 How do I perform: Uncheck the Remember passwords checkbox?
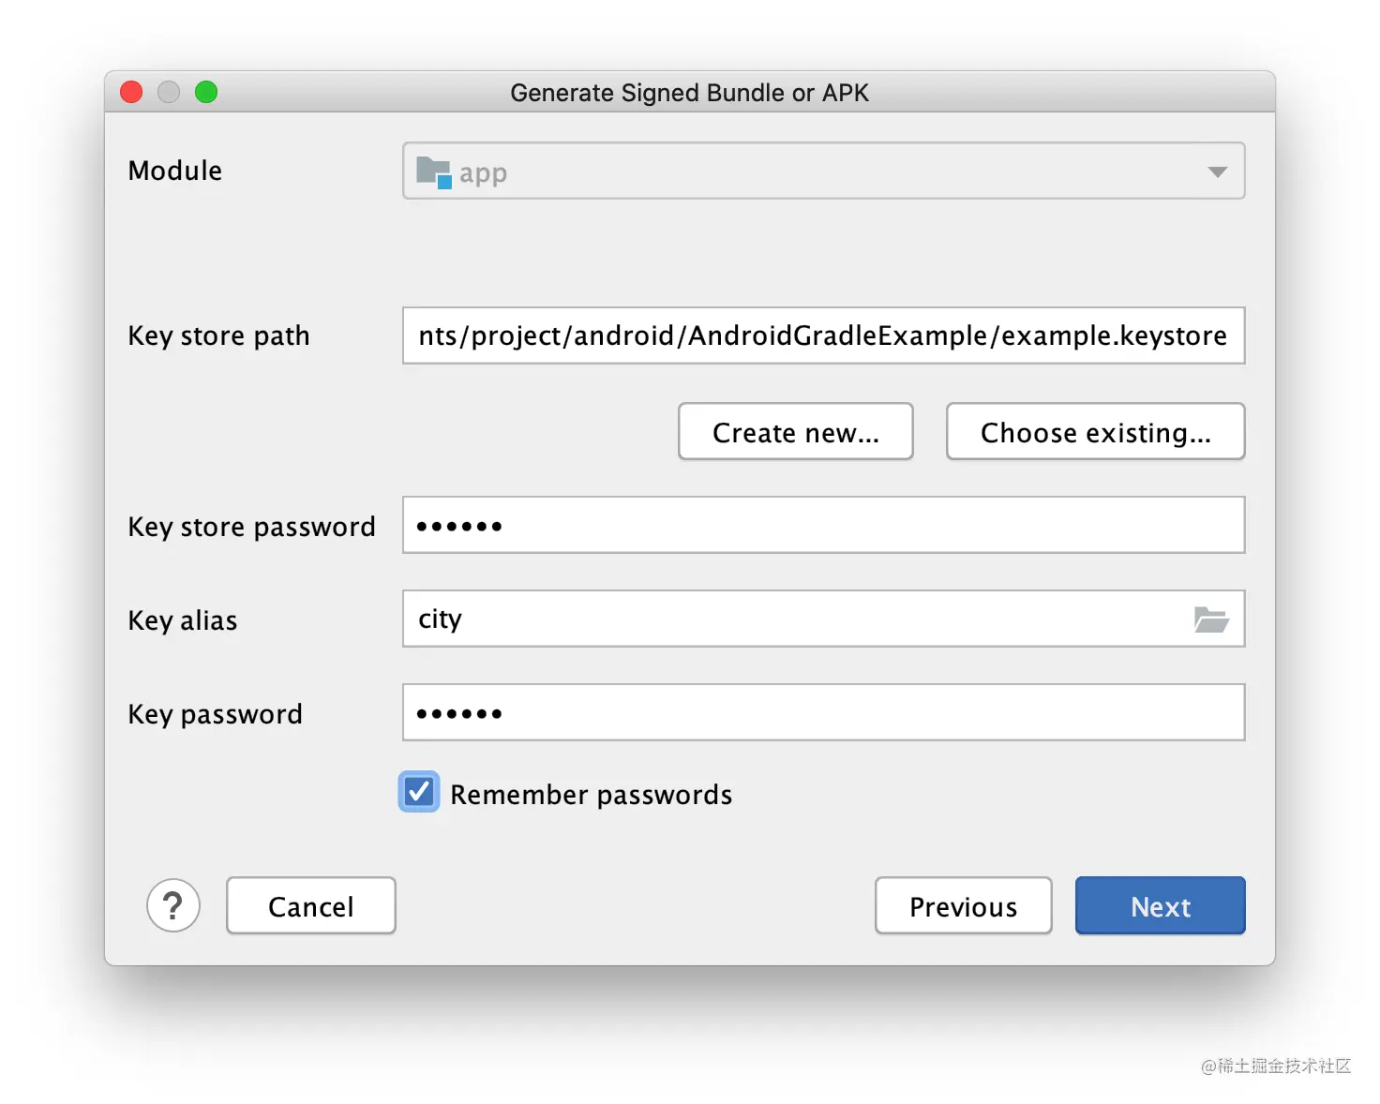point(419,792)
